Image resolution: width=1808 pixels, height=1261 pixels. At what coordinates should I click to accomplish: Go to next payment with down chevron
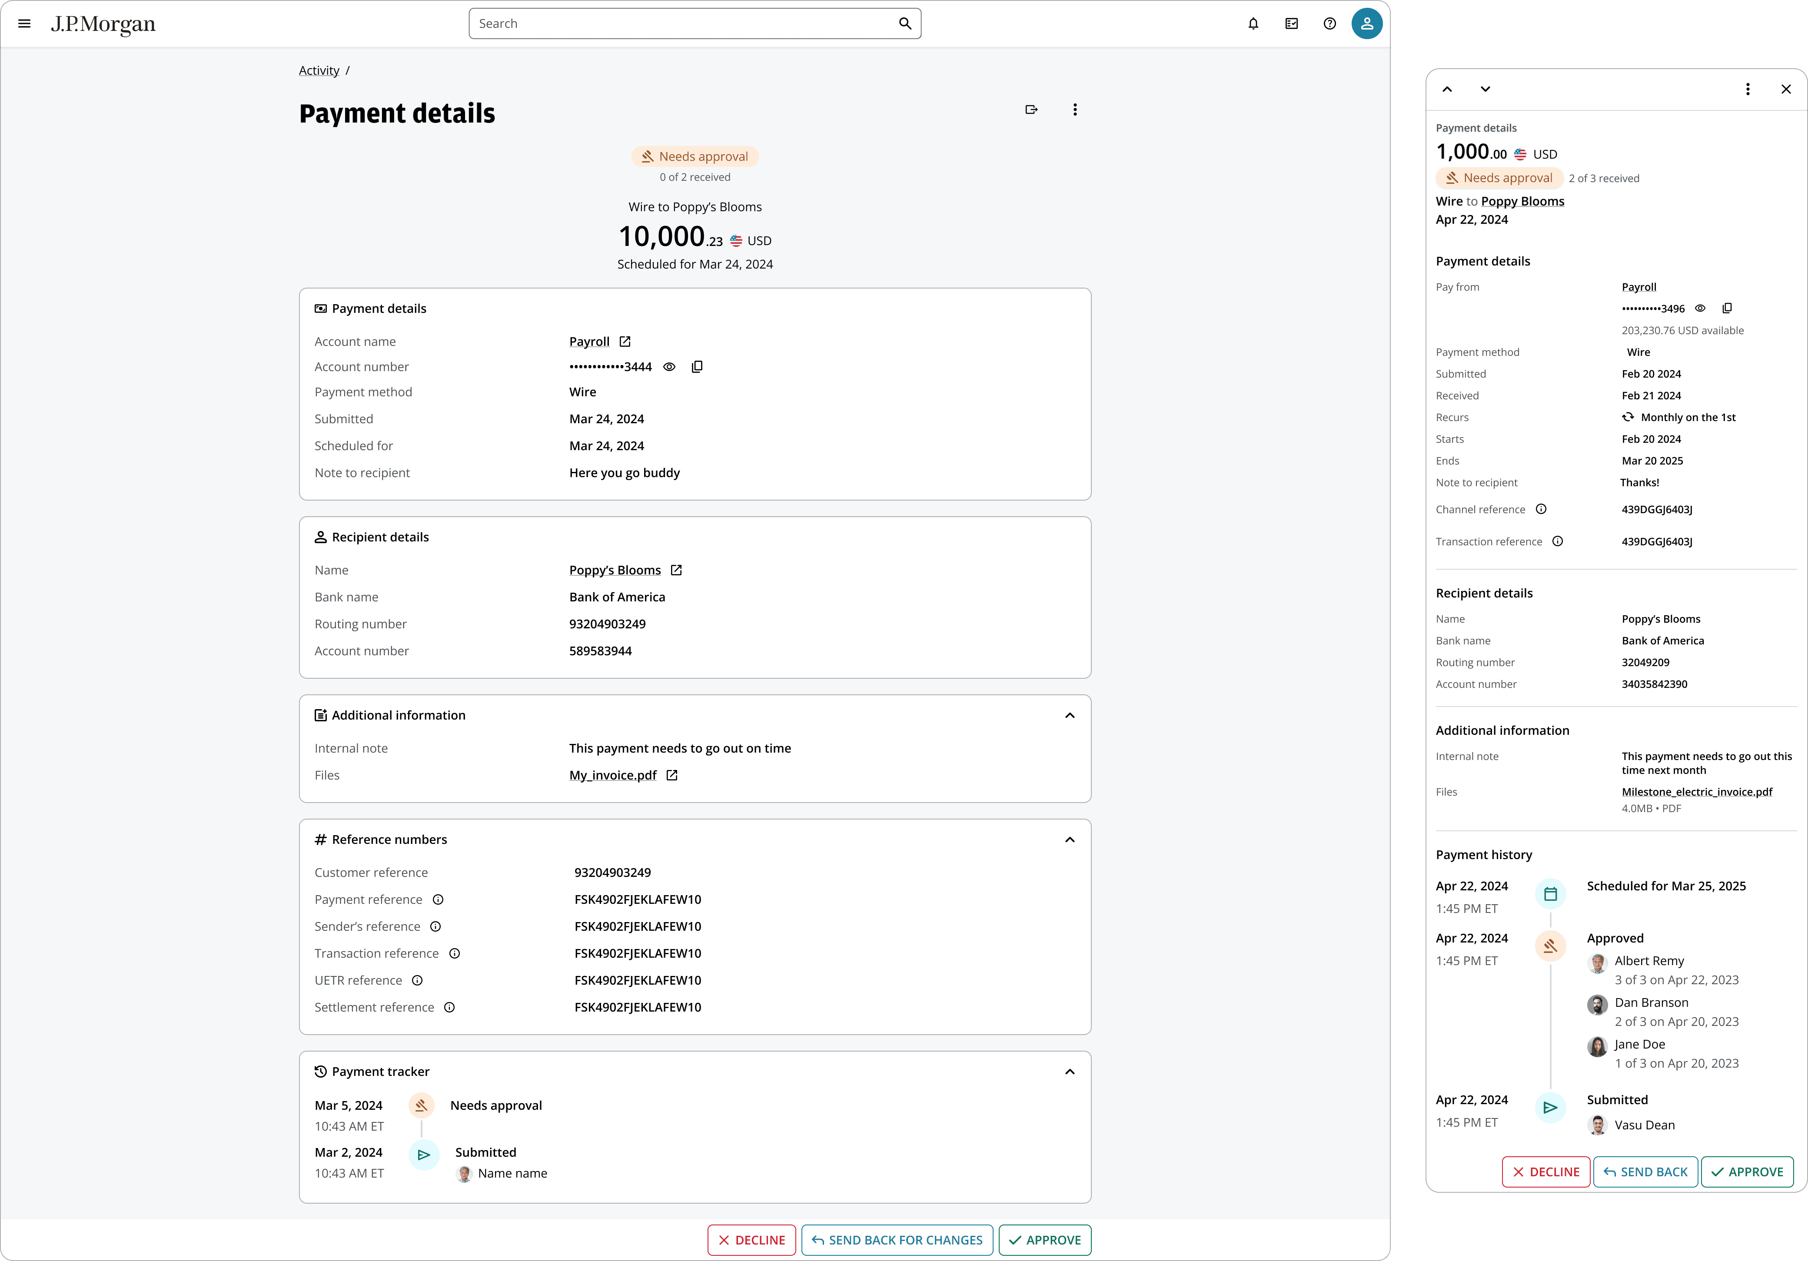tap(1485, 89)
